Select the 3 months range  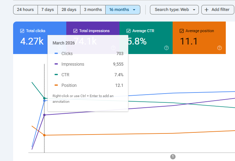pyautogui.click(x=93, y=10)
